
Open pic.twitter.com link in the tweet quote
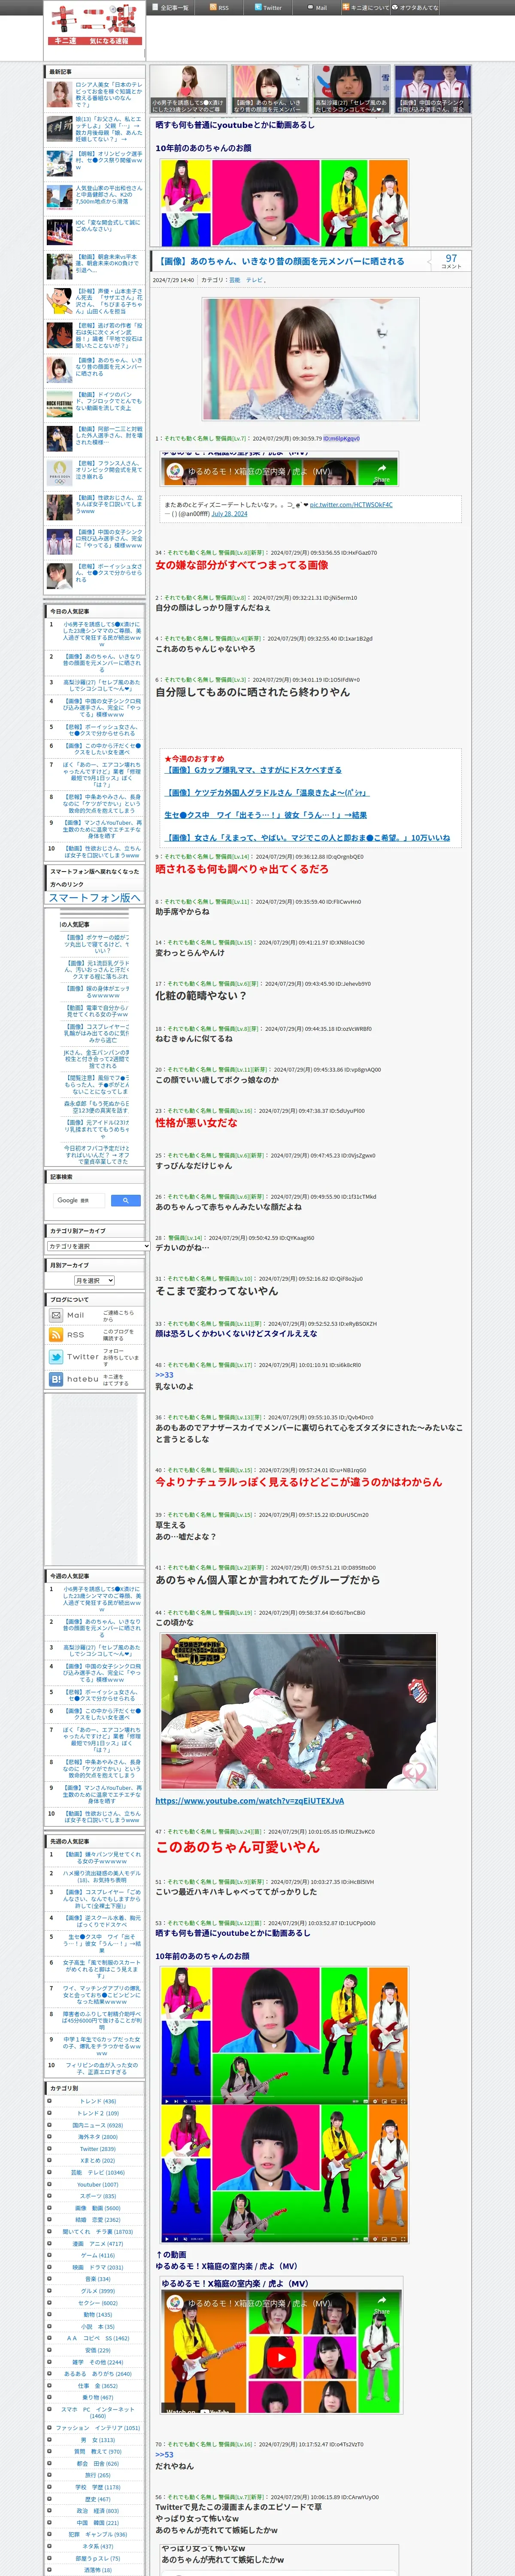click(351, 505)
